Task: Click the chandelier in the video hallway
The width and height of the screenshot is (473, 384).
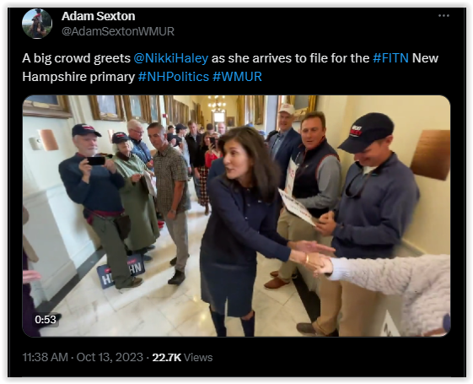Action: pos(217,103)
